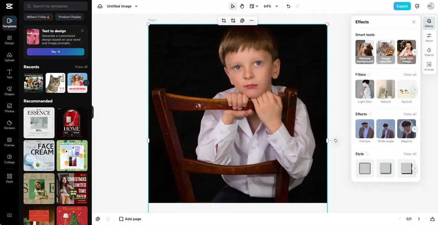The image size is (438, 225).
Task: Open the Photos sidebar panel
Action: [x=9, y=108]
